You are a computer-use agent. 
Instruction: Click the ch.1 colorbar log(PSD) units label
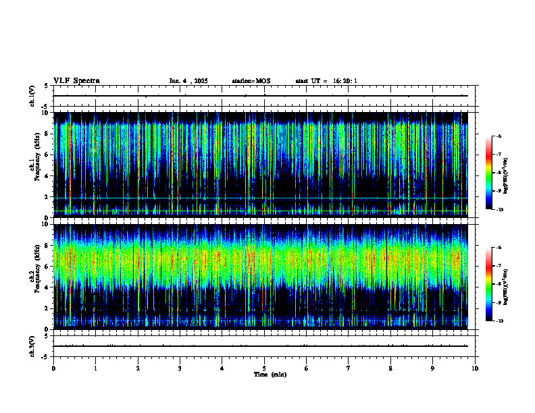506,176
